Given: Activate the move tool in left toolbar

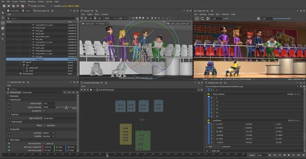Looking at the screenshot, I should [x=3, y=18].
